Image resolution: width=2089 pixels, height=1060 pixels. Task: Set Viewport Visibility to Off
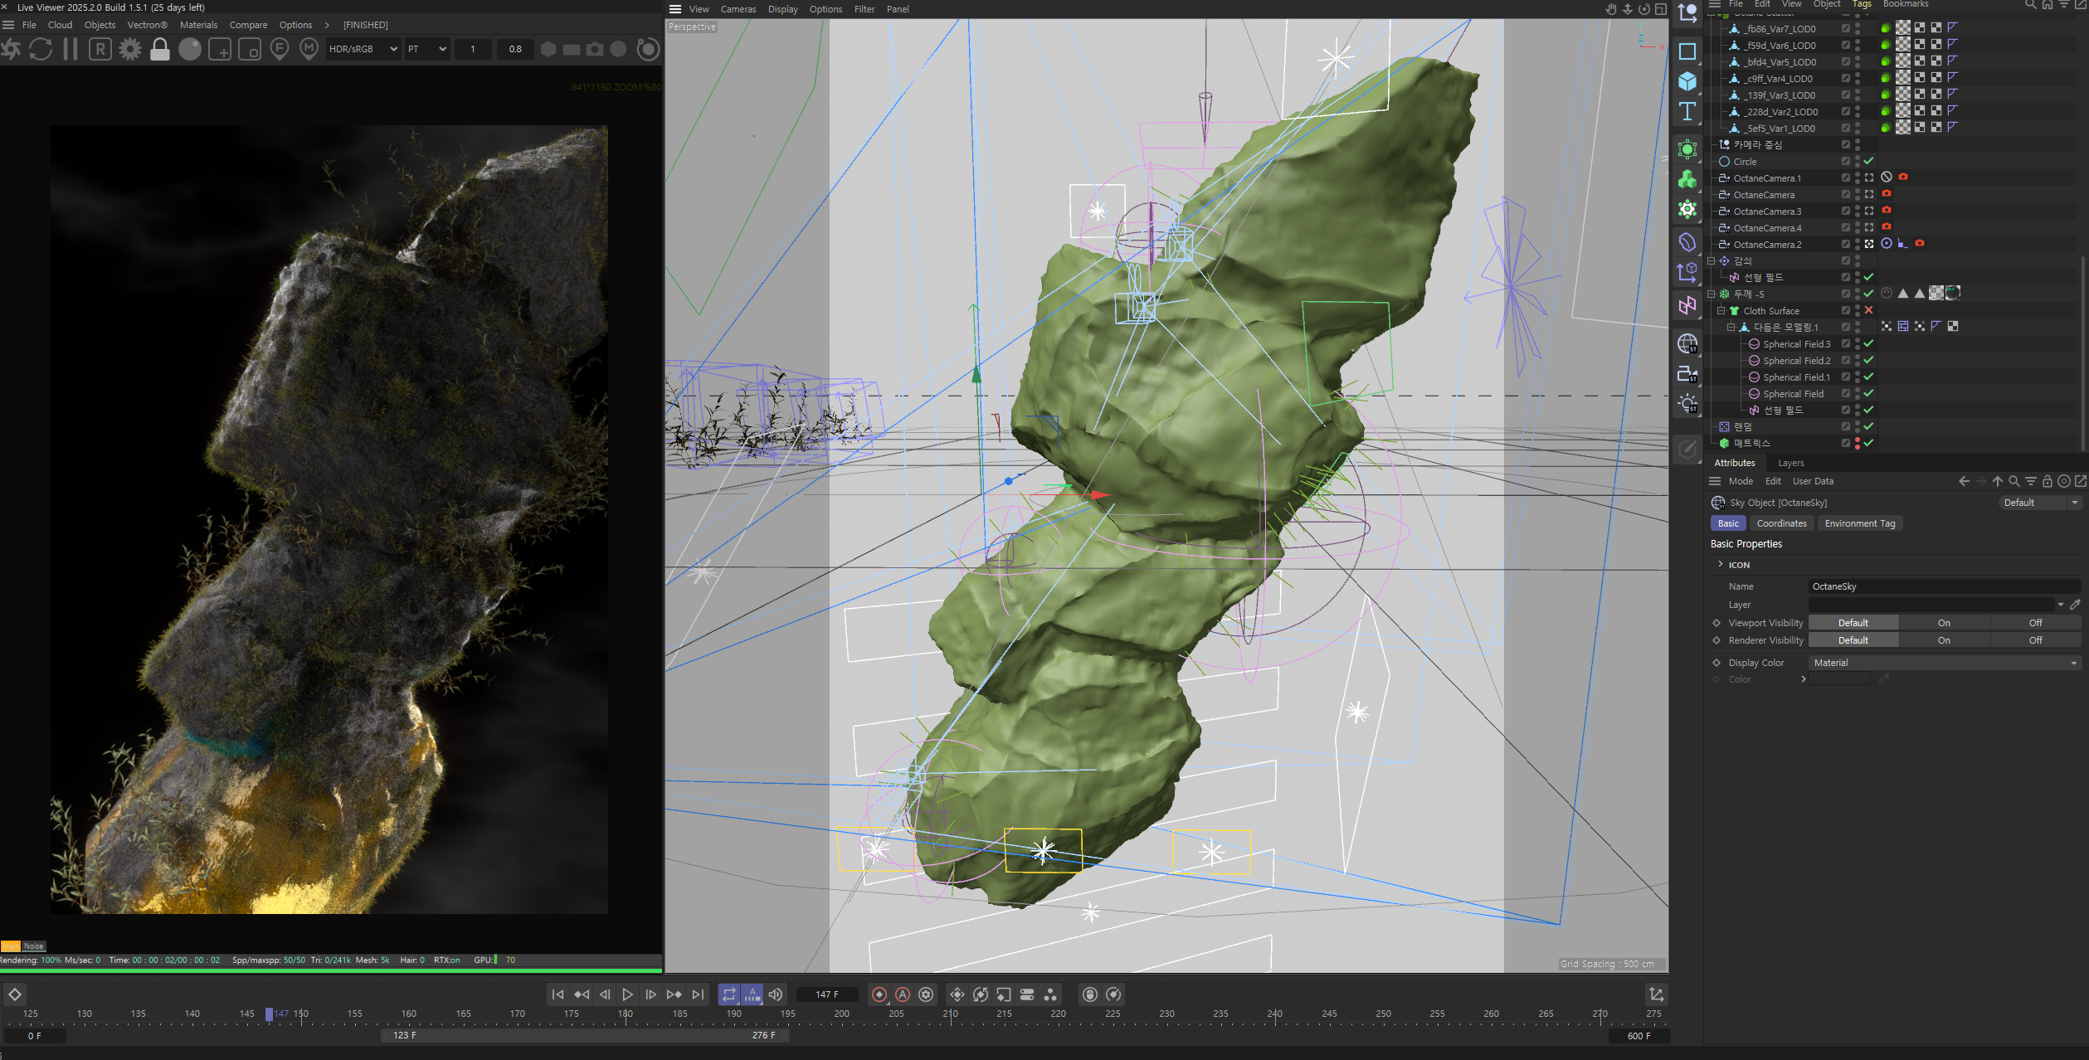tap(2035, 623)
